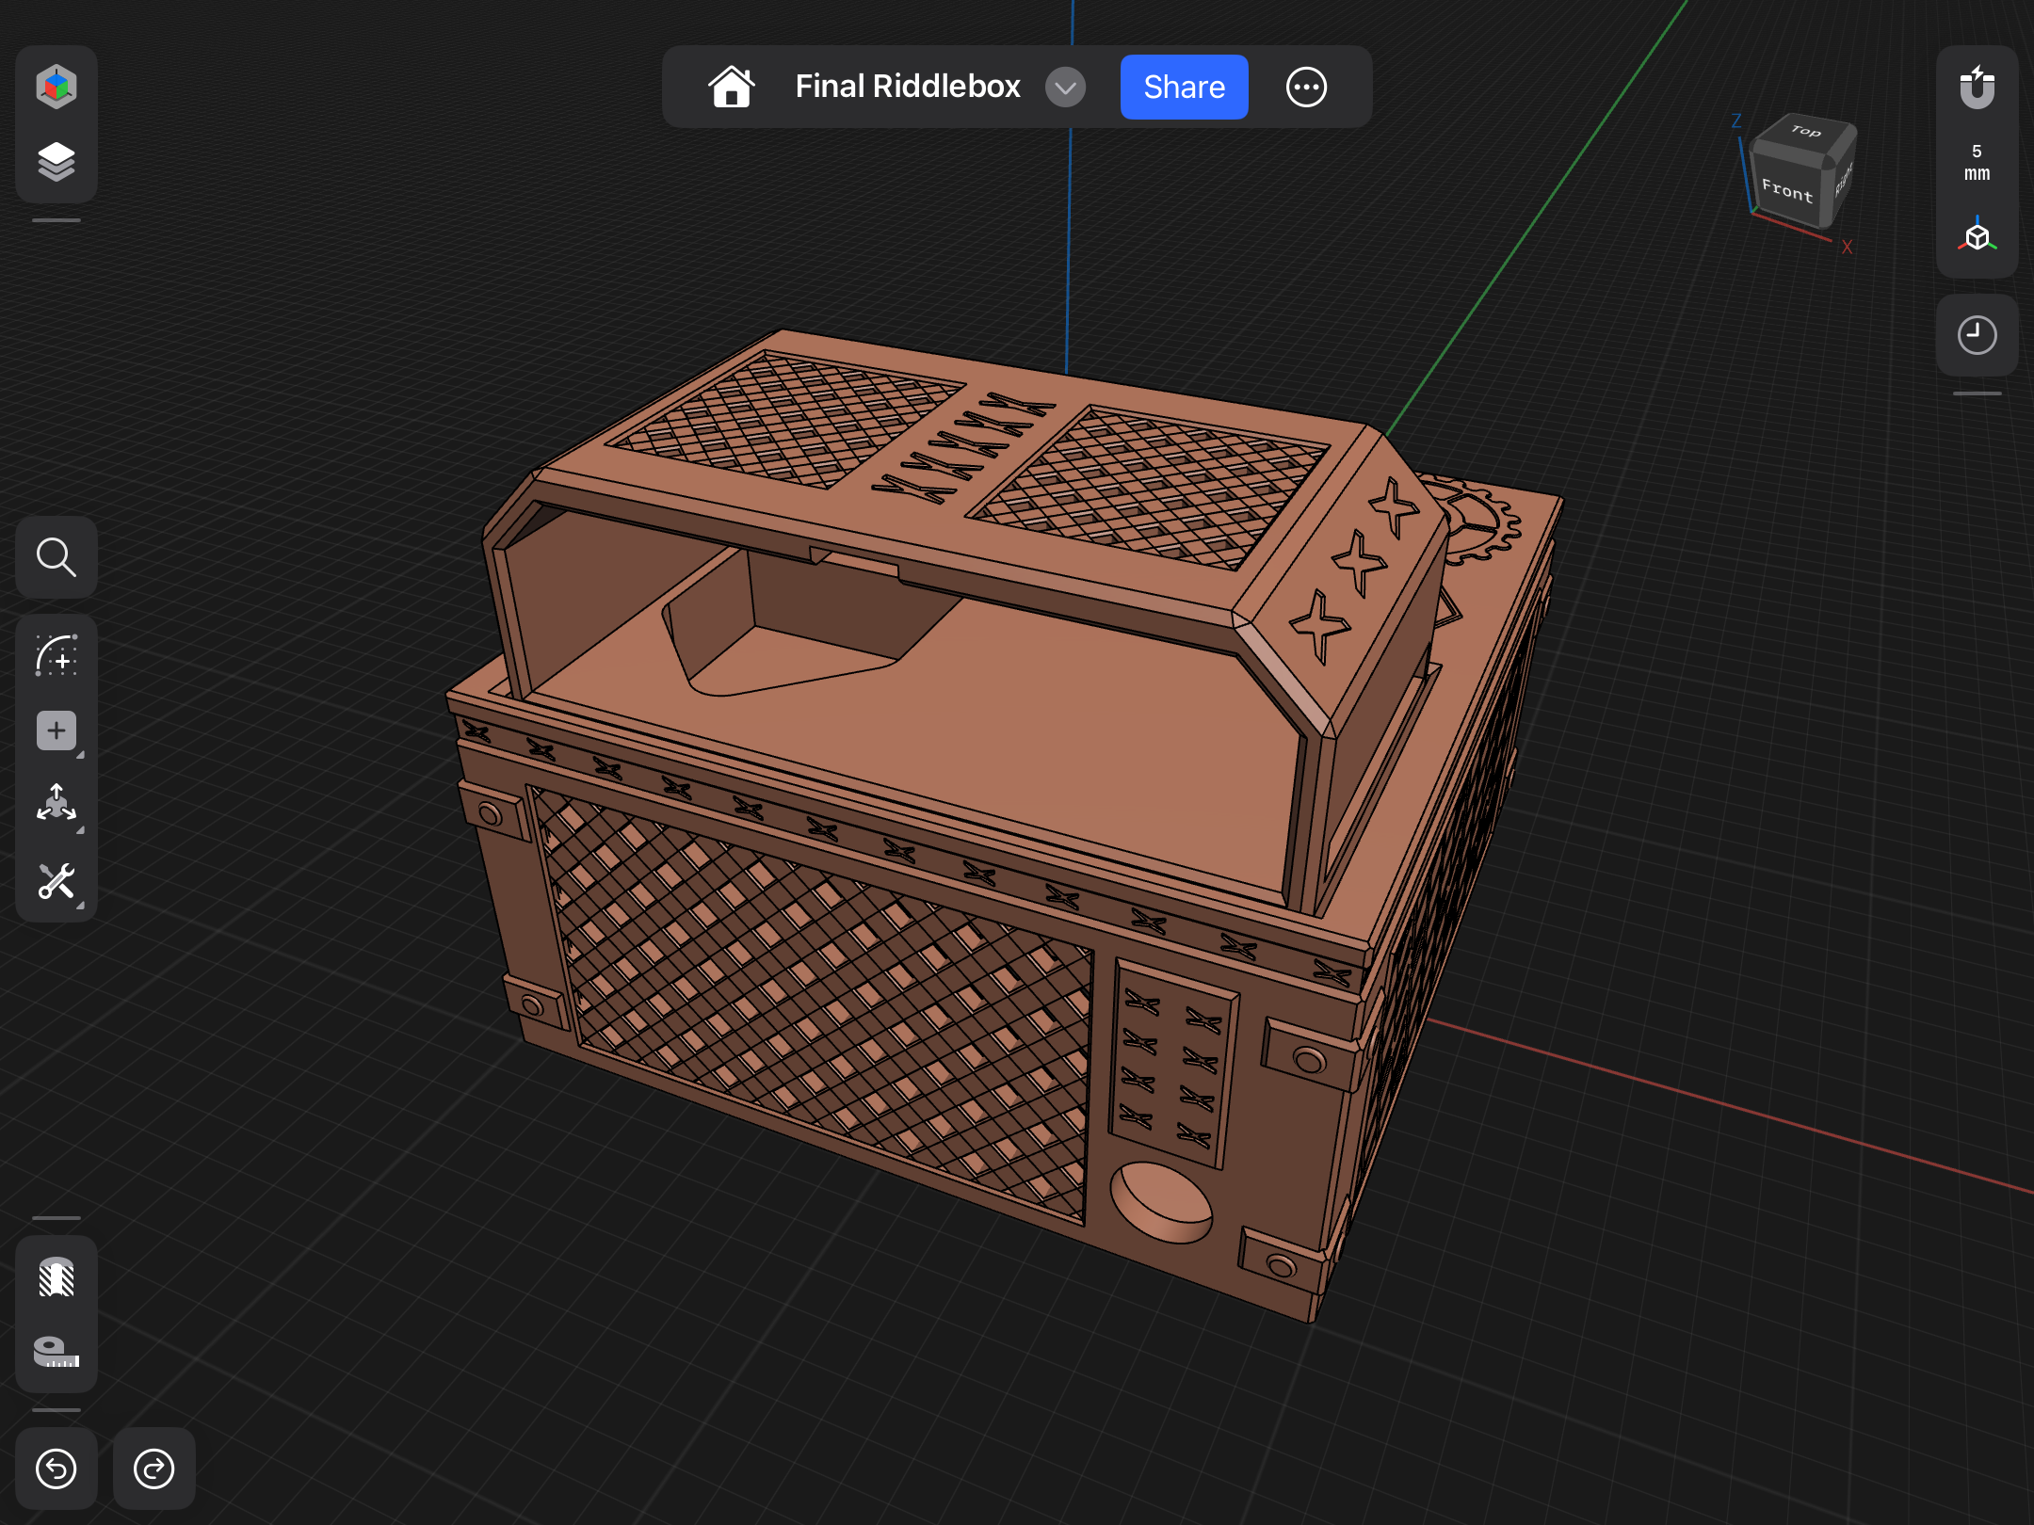Expand the Final Riddlebox title dropdown
2034x1525 pixels.
(x=1065, y=88)
